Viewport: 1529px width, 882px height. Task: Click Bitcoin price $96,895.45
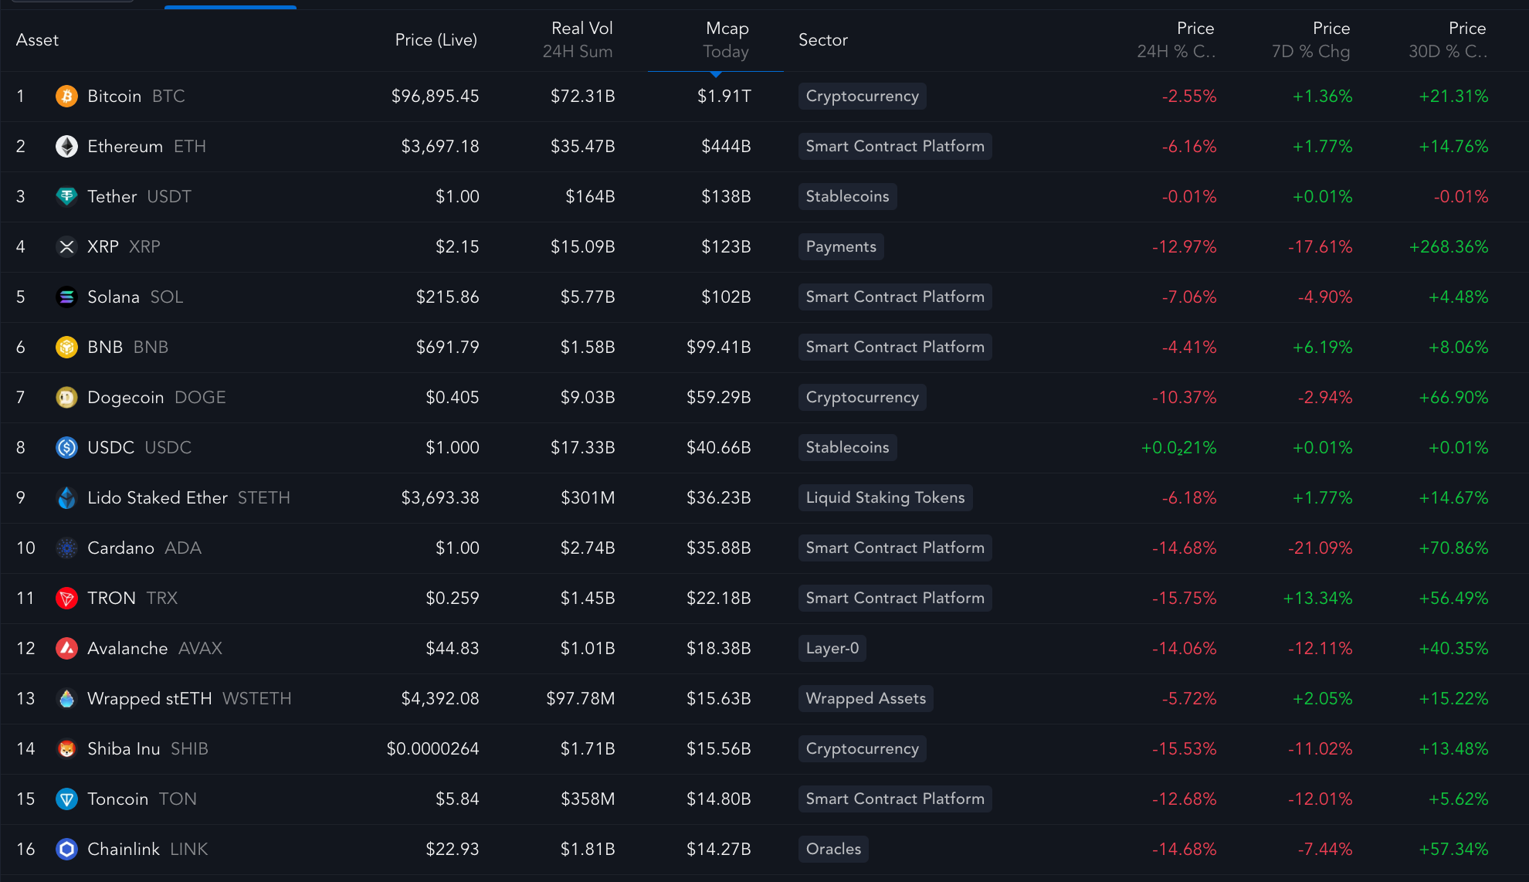tap(436, 97)
